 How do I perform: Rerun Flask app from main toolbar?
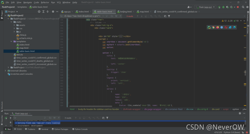[219, 7]
